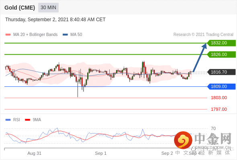The height and width of the screenshot is (160, 237).
Task: Click the 1809.00 pivot price label
Action: click(x=221, y=86)
